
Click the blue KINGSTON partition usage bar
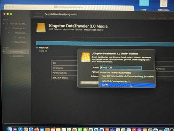pos(105,43)
